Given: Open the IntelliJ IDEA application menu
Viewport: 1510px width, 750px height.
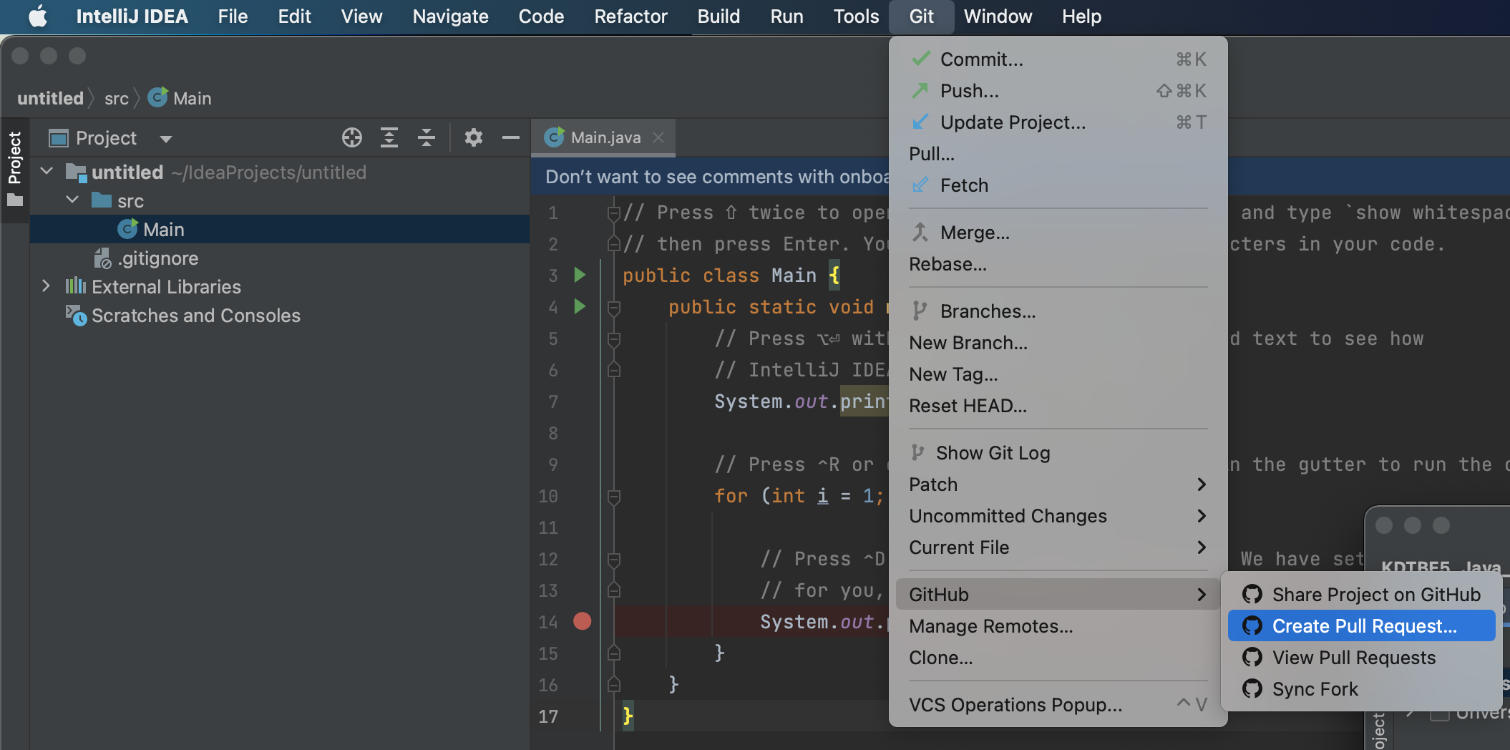Looking at the screenshot, I should [x=132, y=16].
